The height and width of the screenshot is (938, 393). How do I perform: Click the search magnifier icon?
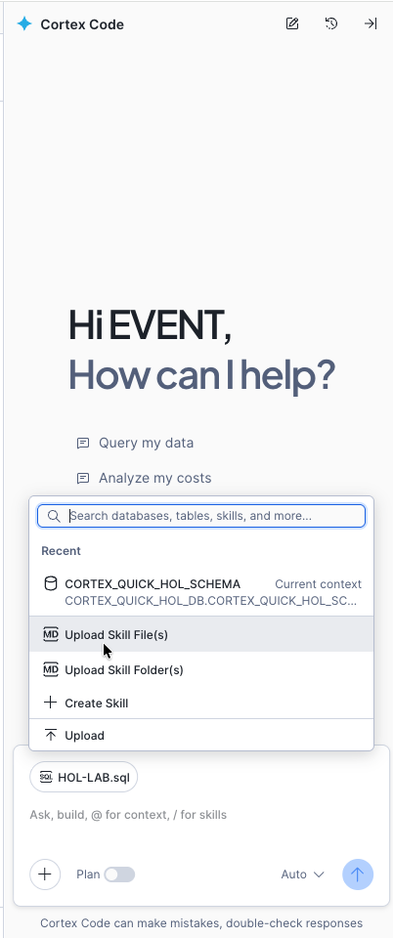click(x=54, y=516)
